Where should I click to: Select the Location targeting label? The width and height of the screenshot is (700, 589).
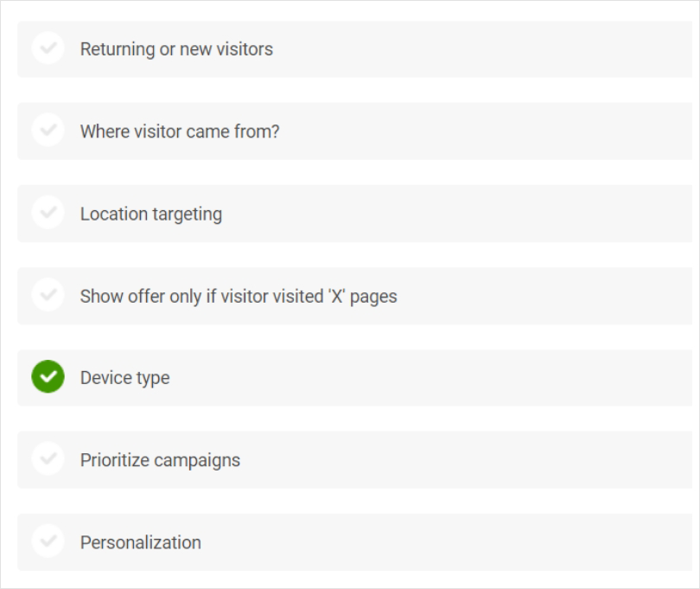(x=151, y=214)
